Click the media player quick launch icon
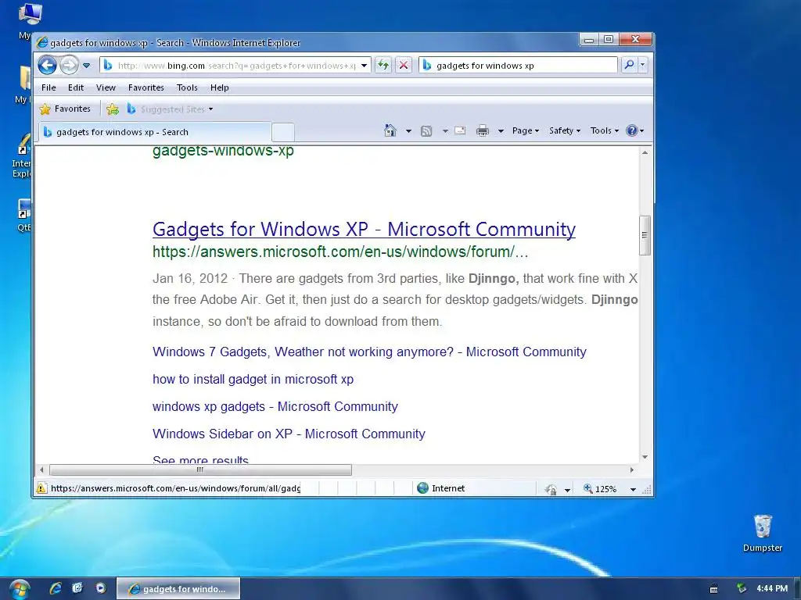The width and height of the screenshot is (801, 600). pos(101,589)
